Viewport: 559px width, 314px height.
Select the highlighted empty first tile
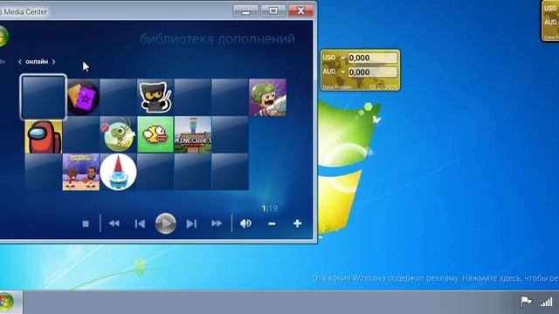coord(43,97)
